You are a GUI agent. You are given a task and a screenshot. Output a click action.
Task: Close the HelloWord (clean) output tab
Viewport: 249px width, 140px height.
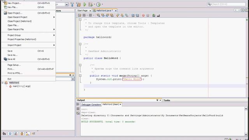[x=120, y=104]
